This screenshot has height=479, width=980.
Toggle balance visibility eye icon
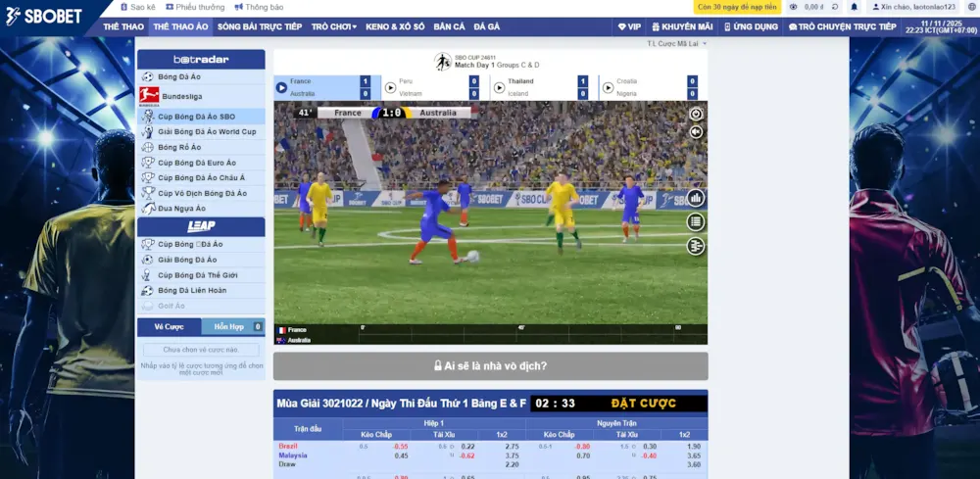[793, 7]
